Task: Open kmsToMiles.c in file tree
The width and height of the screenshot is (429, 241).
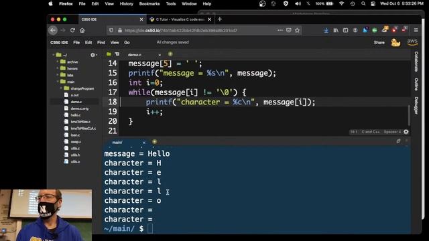Action: tap(80, 122)
